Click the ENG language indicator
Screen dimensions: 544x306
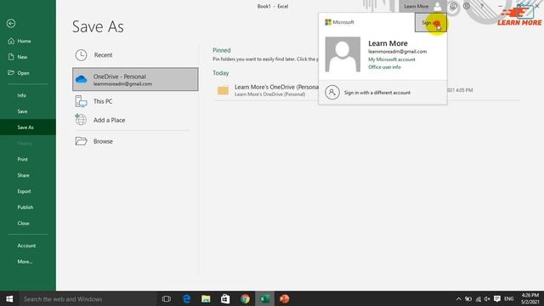[x=509, y=298]
